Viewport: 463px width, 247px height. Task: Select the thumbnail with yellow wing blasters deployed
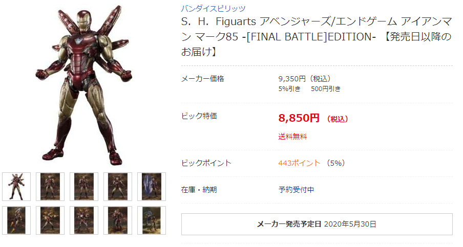84,220
